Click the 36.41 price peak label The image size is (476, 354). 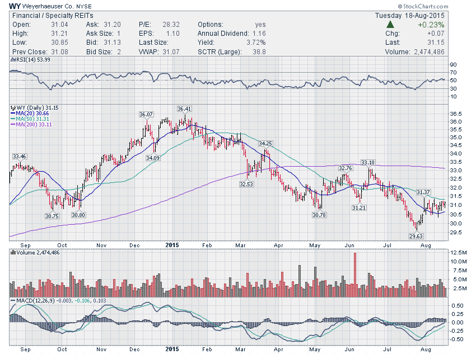coord(185,109)
